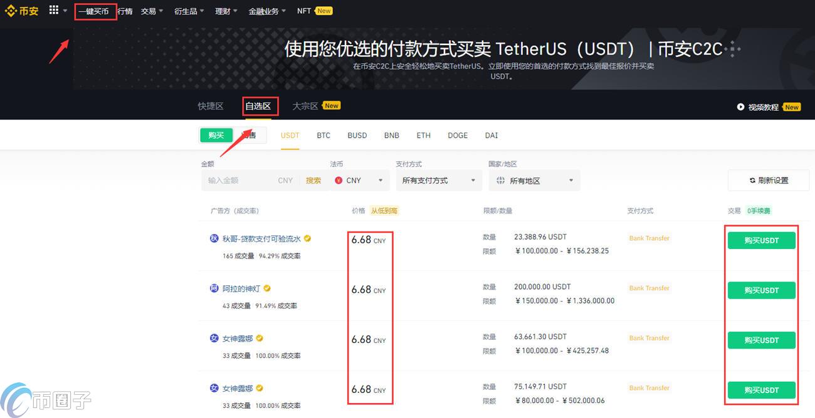
Task: Click 秋哥 advertiser avatar icon
Action: (x=214, y=238)
